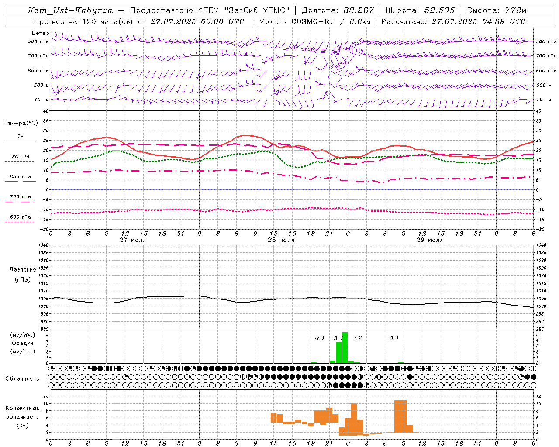Click the 'Облачность' cloud cover label

(22, 378)
